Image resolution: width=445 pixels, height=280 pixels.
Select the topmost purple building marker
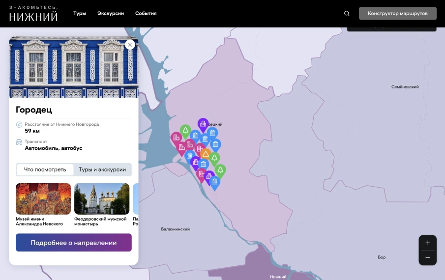coord(203,123)
